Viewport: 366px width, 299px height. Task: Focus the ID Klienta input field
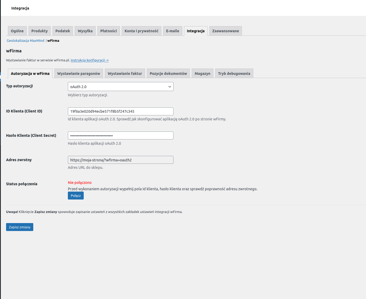(x=121, y=111)
